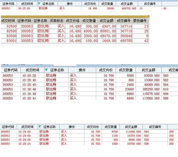Screen dimensions: 178x157
Task: Select the amount 115575.000 cell
Action: [151, 94]
